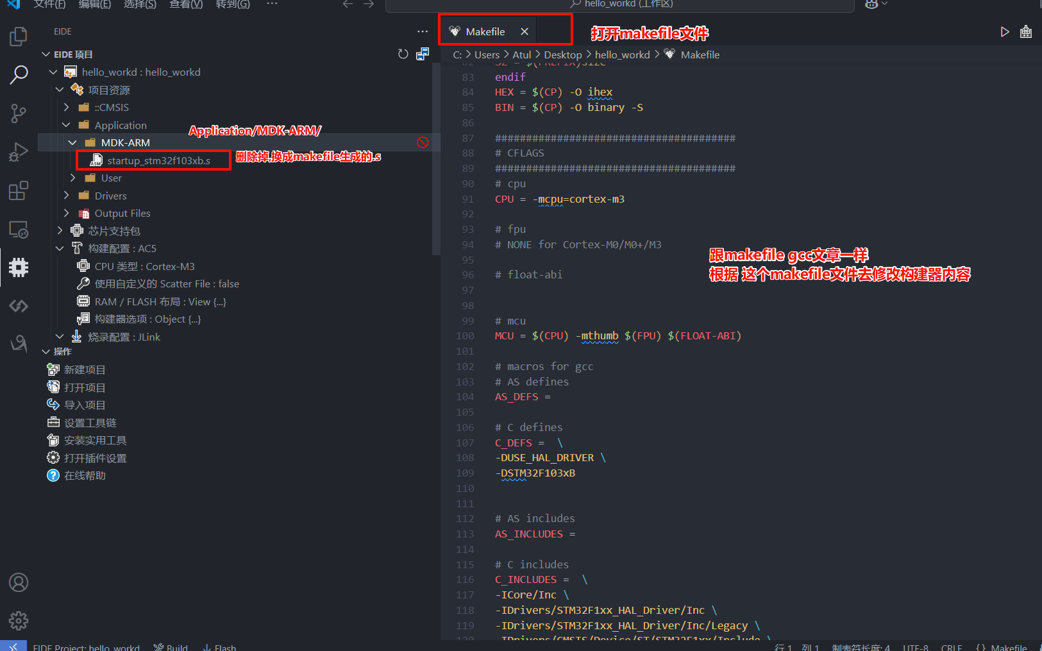
Task: Open the Explorer view in the activity bar
Action: (19, 37)
